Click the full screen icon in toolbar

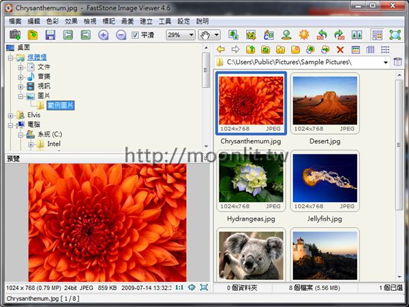[395, 35]
